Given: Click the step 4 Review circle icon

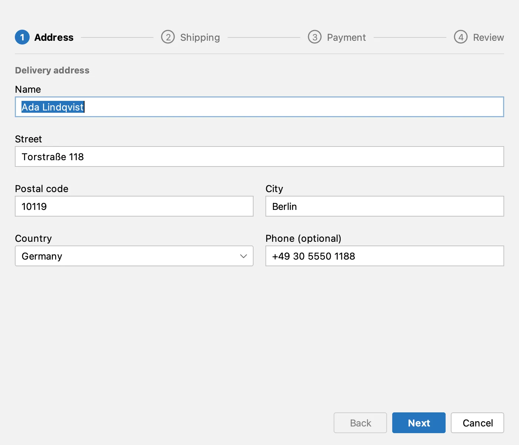Looking at the screenshot, I should [x=461, y=37].
